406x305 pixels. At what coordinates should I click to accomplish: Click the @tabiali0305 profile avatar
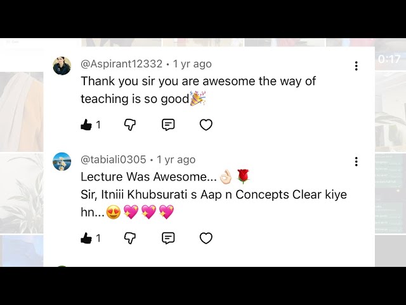62,161
